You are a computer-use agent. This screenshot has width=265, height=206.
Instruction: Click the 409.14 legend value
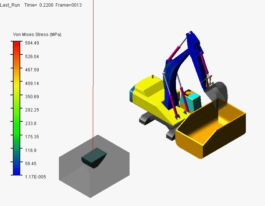coord(32,83)
